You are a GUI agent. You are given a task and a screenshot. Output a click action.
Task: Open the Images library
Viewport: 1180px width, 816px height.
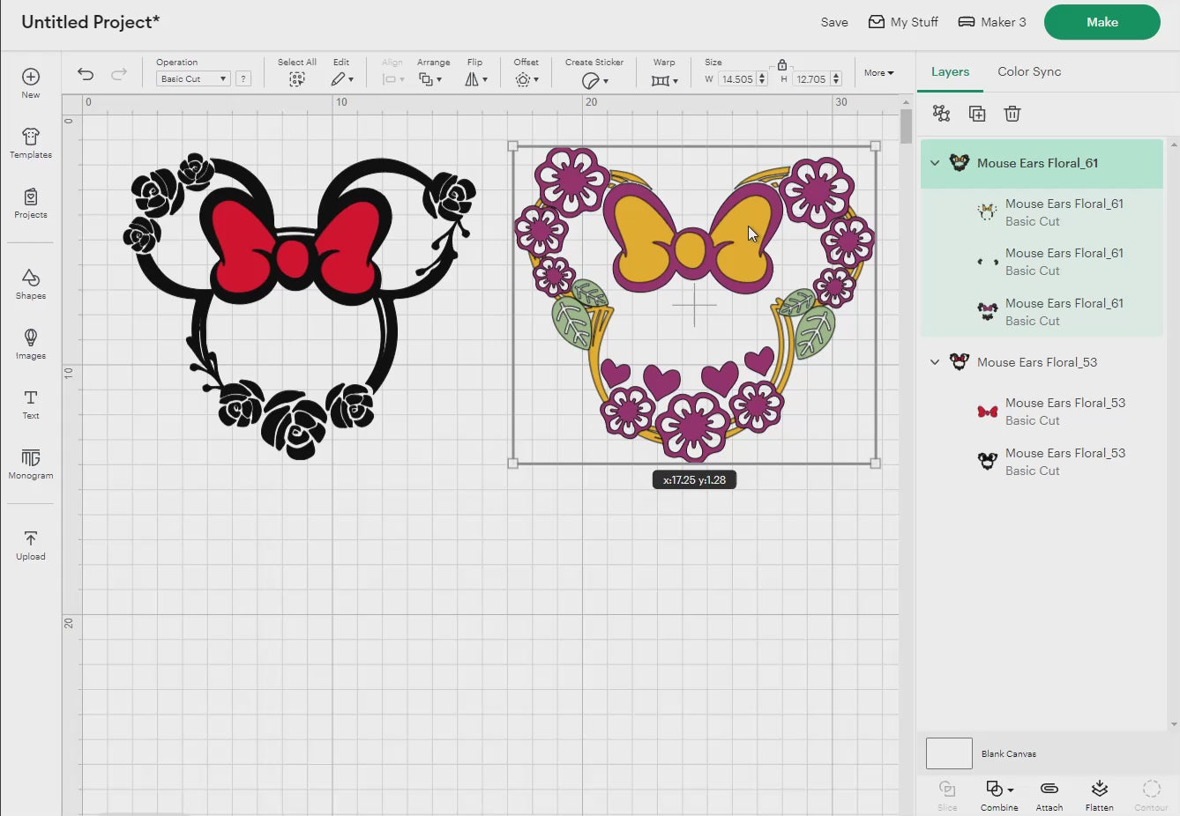click(x=31, y=344)
